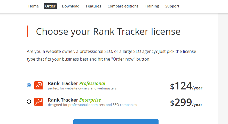The width and height of the screenshot is (228, 124).
Task: Go to the Order page tab
Action: pyautogui.click(x=50, y=6)
